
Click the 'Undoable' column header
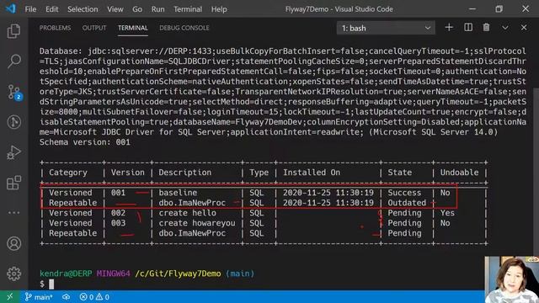[x=459, y=173]
